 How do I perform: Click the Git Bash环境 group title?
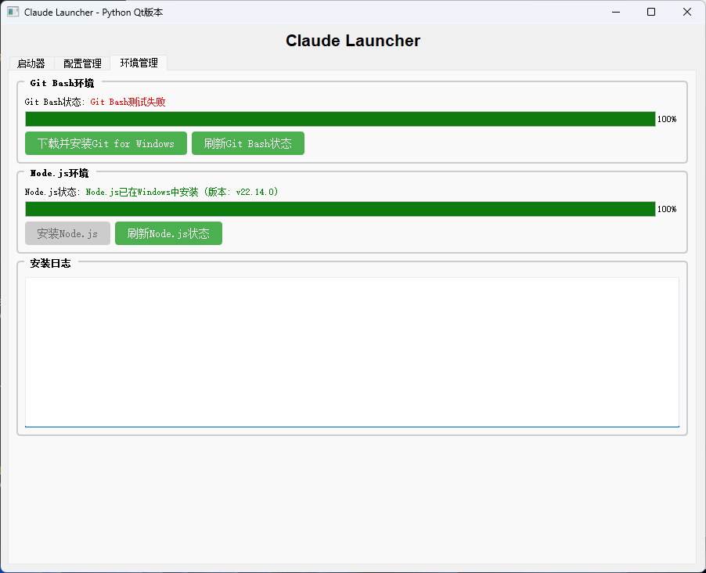[x=62, y=83]
